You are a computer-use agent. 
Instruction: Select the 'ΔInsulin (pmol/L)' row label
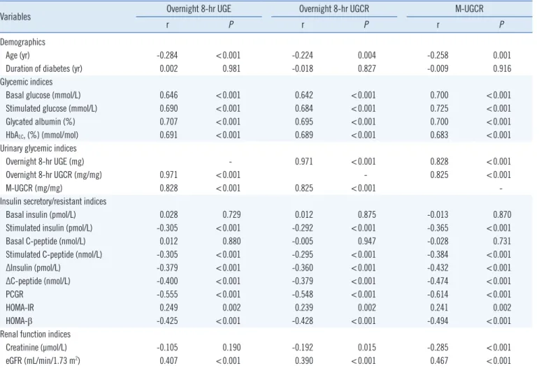[x=33, y=268]
